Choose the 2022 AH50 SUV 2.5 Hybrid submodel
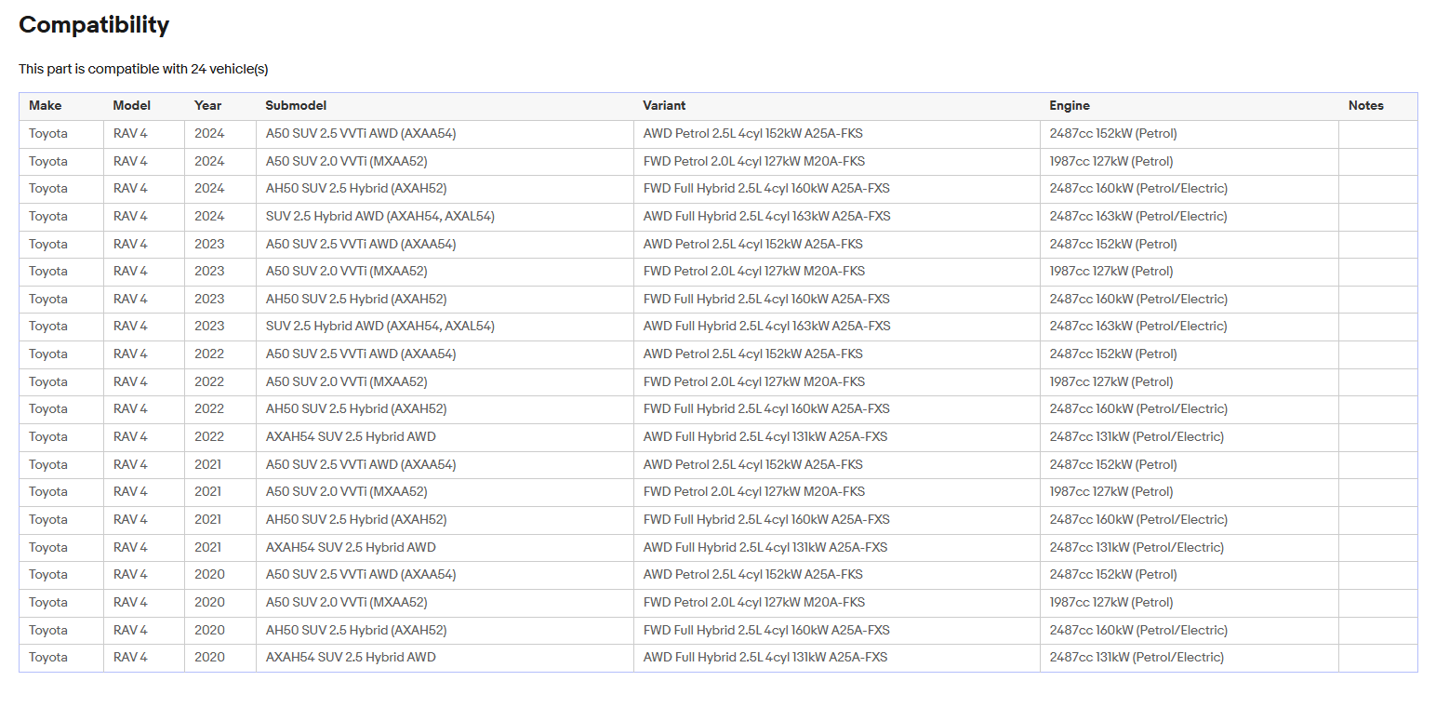 point(445,409)
